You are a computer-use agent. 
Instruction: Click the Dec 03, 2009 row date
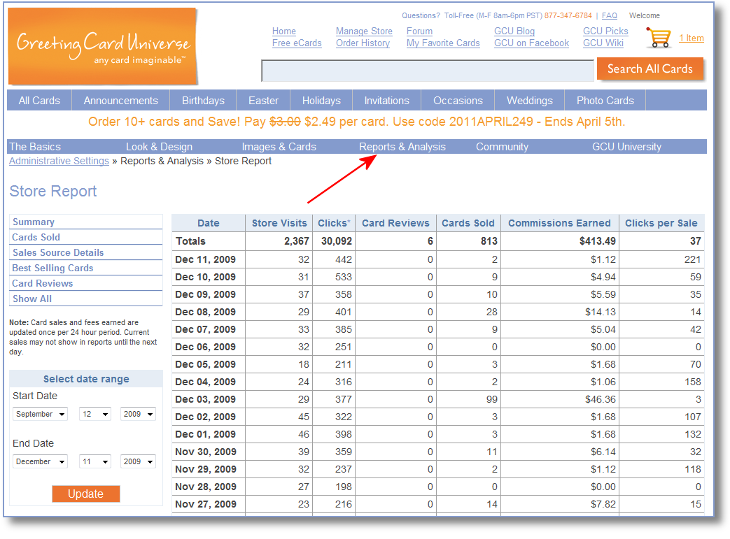click(x=205, y=399)
